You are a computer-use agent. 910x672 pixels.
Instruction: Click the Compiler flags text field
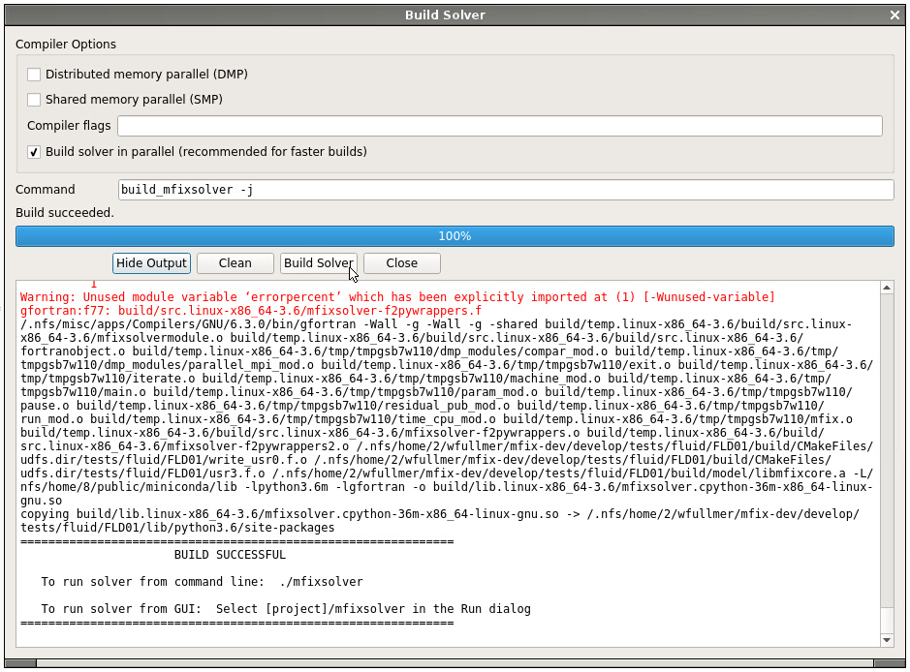pos(499,126)
